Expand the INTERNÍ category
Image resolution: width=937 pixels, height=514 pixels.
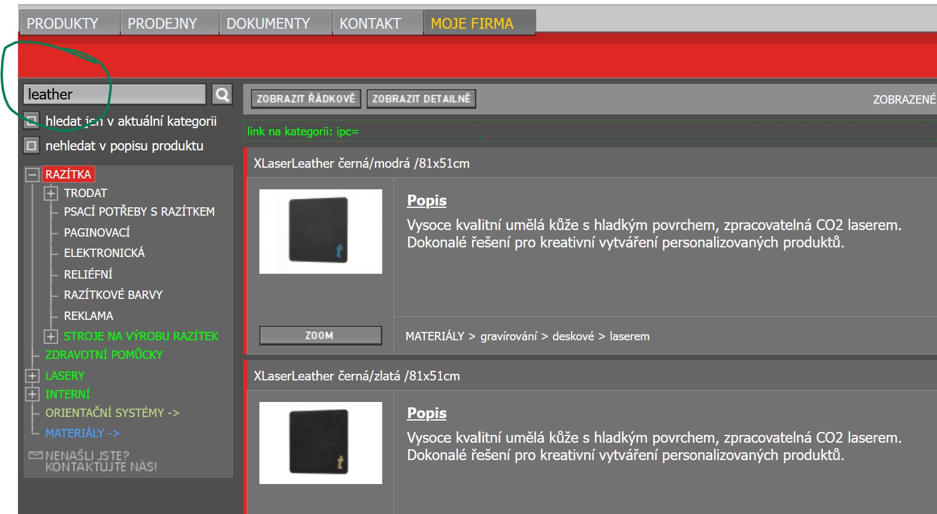click(x=32, y=395)
